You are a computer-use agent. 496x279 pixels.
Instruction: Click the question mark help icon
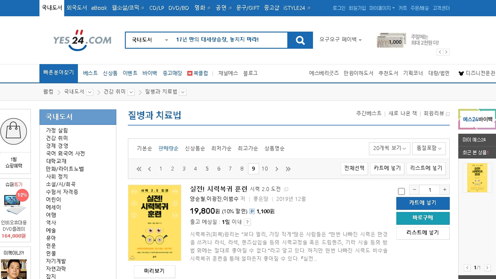(247, 222)
